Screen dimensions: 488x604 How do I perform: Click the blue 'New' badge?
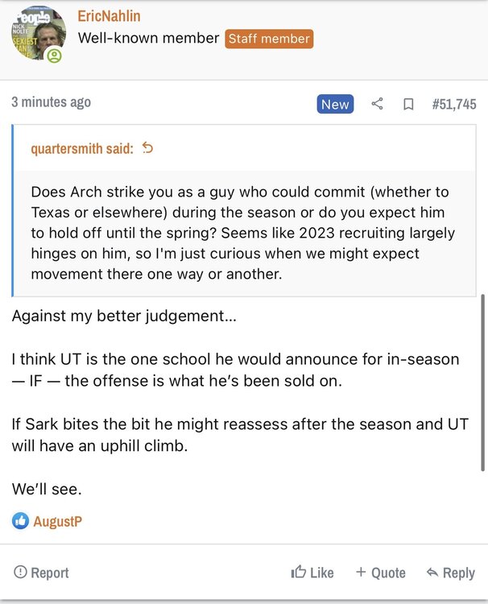pos(335,104)
